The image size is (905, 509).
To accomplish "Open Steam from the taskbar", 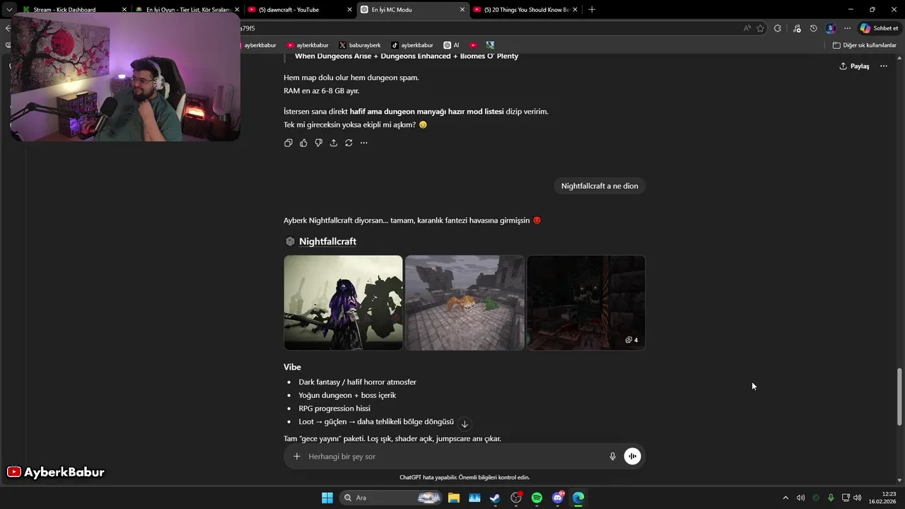I will point(495,498).
